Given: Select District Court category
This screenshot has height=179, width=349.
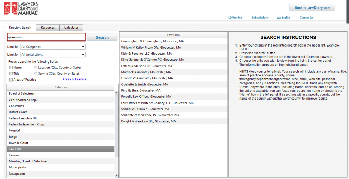Looking at the screenshot, I should click(61, 112).
